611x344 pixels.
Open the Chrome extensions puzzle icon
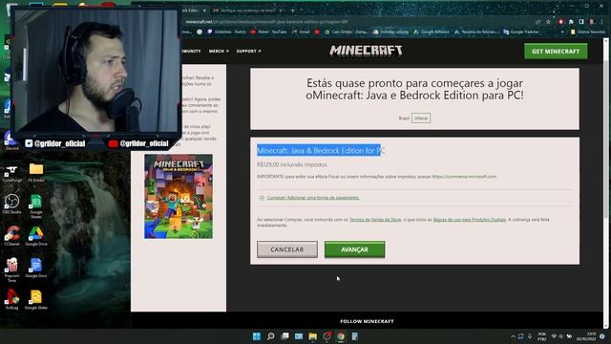[x=571, y=22]
